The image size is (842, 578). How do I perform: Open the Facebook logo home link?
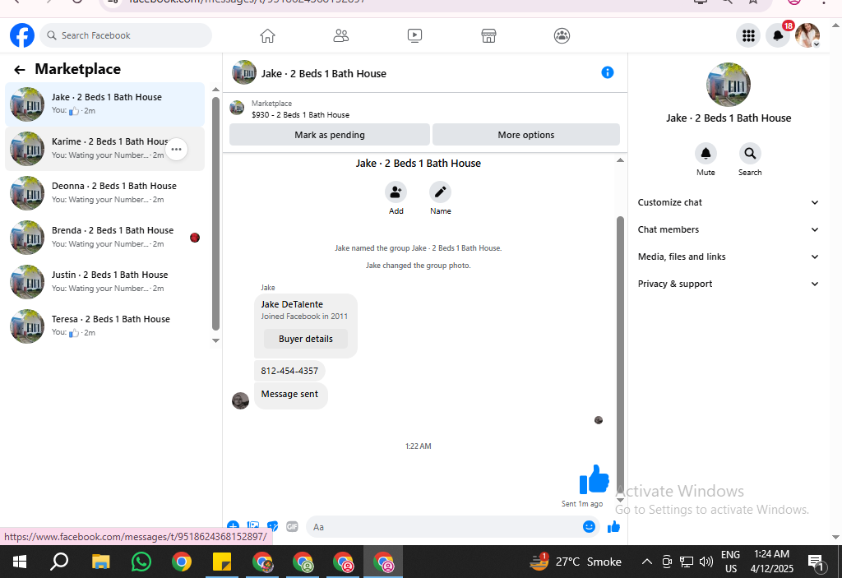click(22, 35)
